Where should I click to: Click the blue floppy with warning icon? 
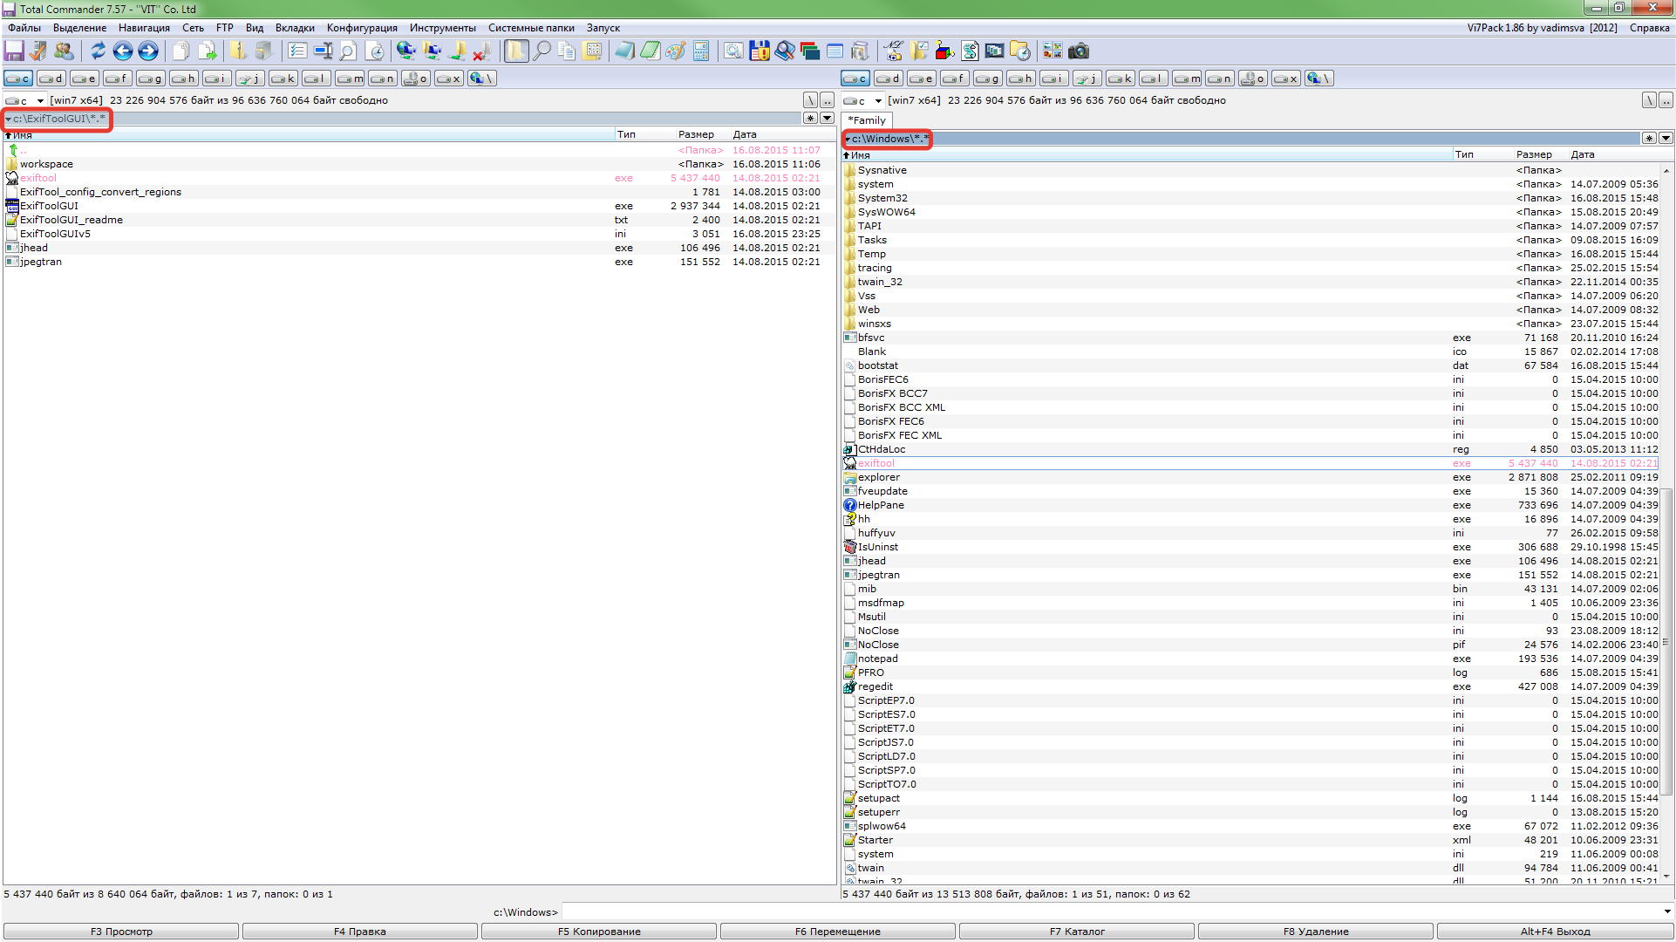pos(760,51)
